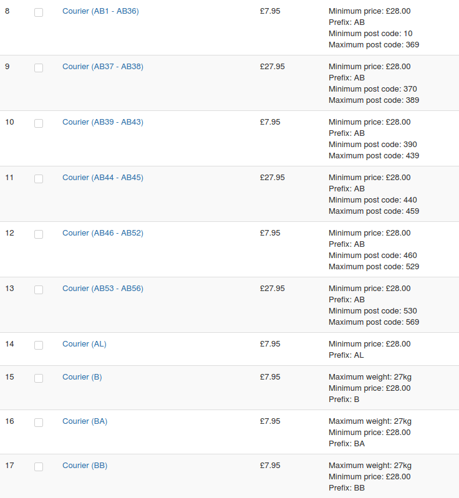Open the Courier (AB39 - AB43) shipping method

[103, 122]
